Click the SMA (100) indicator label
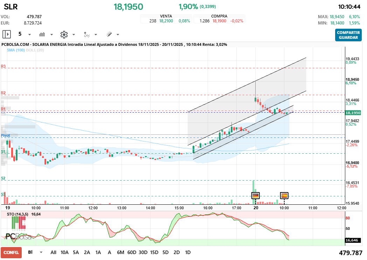 coord(16,50)
